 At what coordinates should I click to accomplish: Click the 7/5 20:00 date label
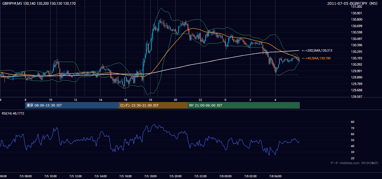coord(175,176)
